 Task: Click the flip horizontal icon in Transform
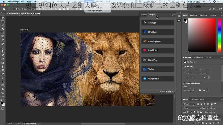click(204, 77)
